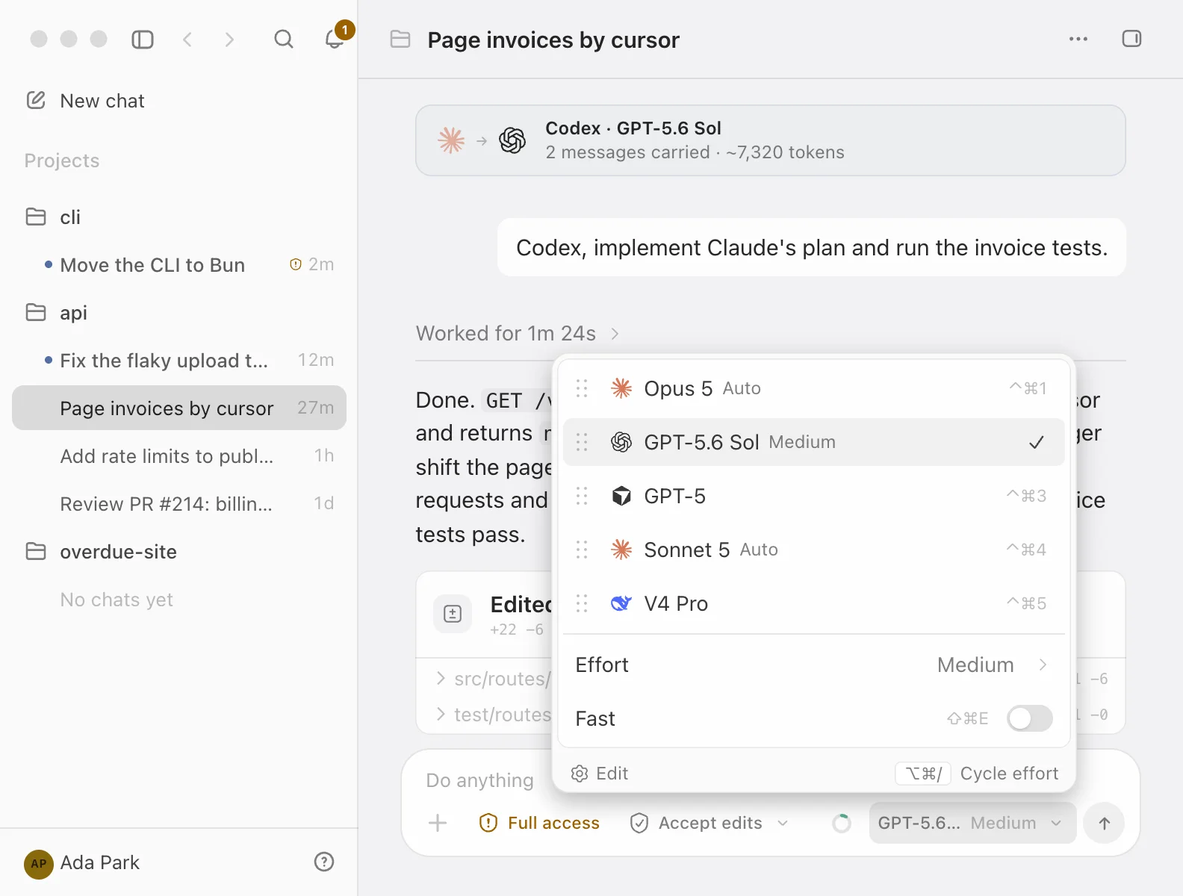Select the checked GPT-5.6 Sol model
The height and width of the screenshot is (896, 1183).
pos(813,442)
